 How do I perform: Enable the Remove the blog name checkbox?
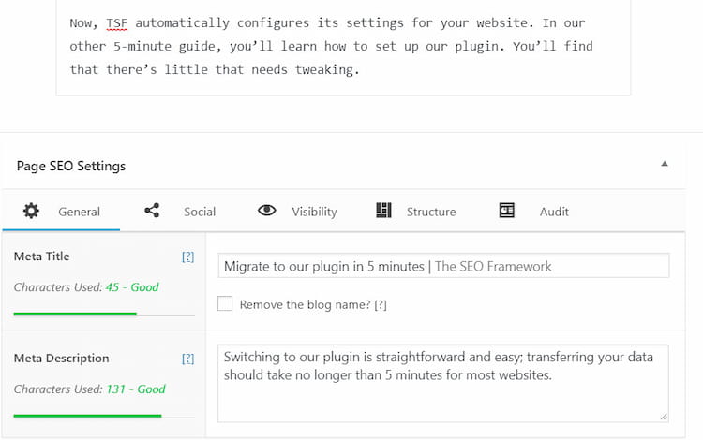225,303
